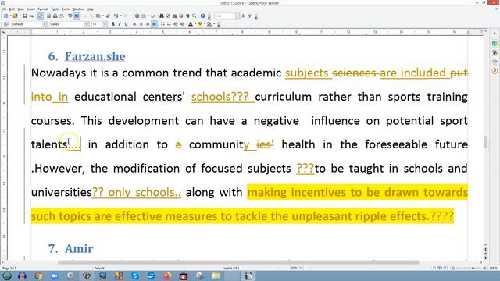Expand the Font Size dropdown arrow
The height and width of the screenshot is (281, 500).
pos(105,24)
